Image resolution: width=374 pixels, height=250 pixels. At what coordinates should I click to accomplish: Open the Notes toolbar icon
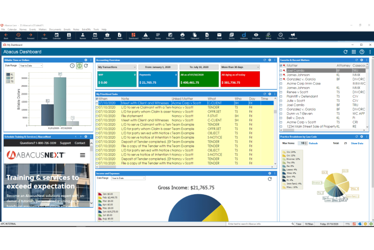coord(158,36)
